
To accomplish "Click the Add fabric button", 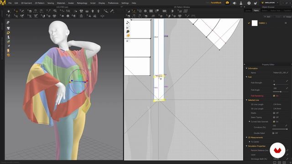I will [x=267, y=16].
